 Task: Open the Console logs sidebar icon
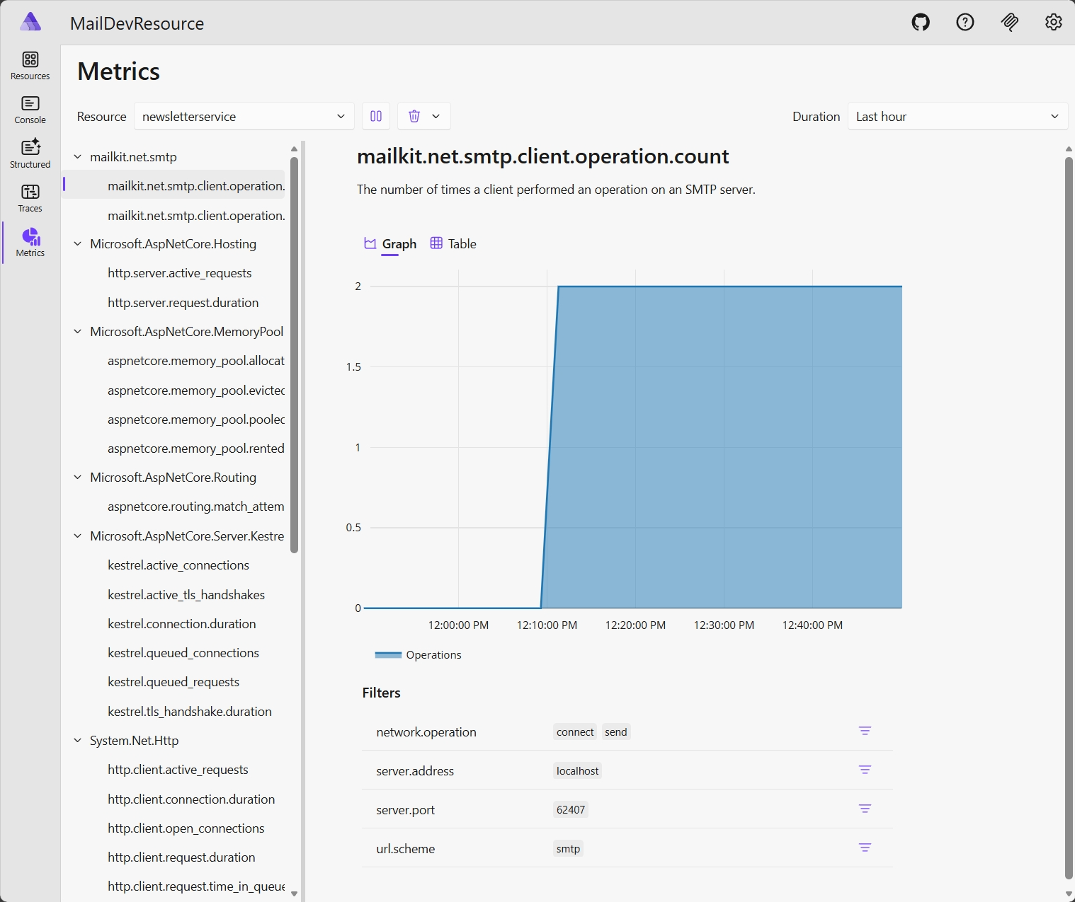(x=30, y=108)
